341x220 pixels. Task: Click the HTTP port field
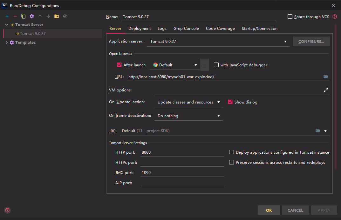[182, 152]
